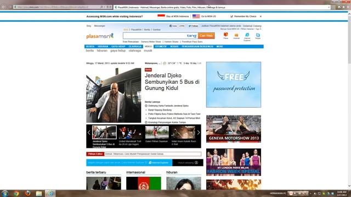The image size is (351, 197).
Task: Open Banjir Kepung Bandung story link
Action: point(160,110)
